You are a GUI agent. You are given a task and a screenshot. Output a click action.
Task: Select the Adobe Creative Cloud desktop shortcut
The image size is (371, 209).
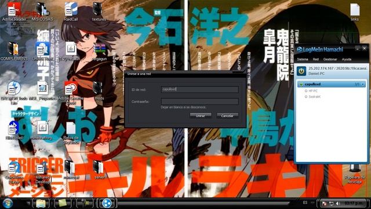pos(71,93)
